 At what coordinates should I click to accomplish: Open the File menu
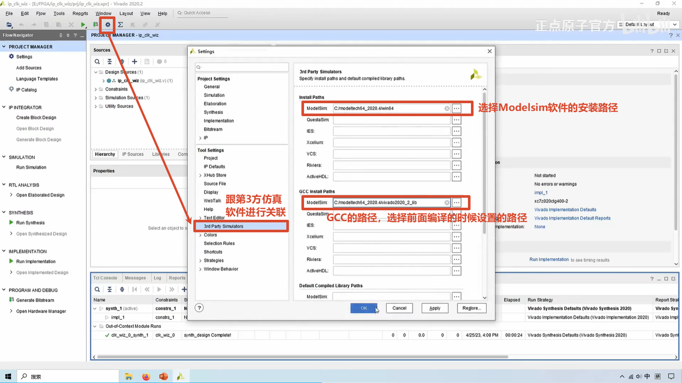[x=9, y=13]
